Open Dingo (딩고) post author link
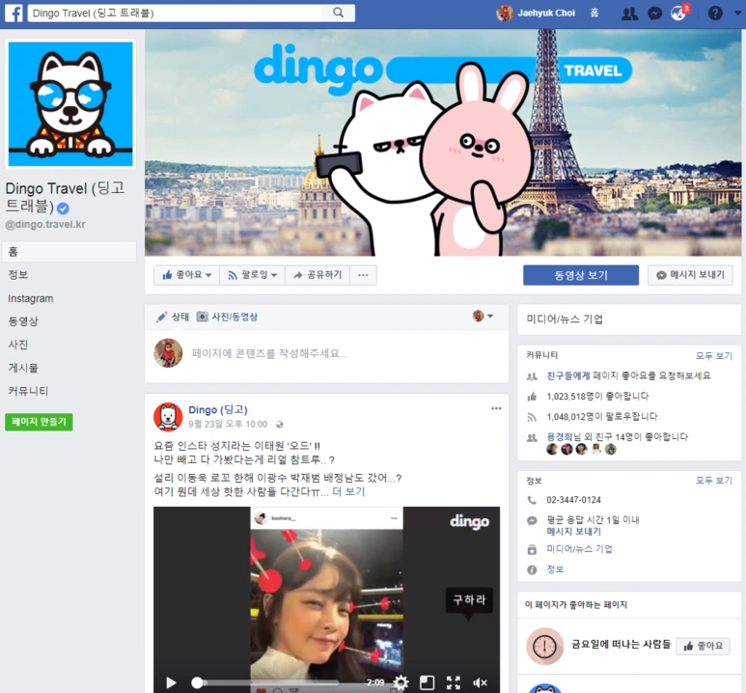 218,410
